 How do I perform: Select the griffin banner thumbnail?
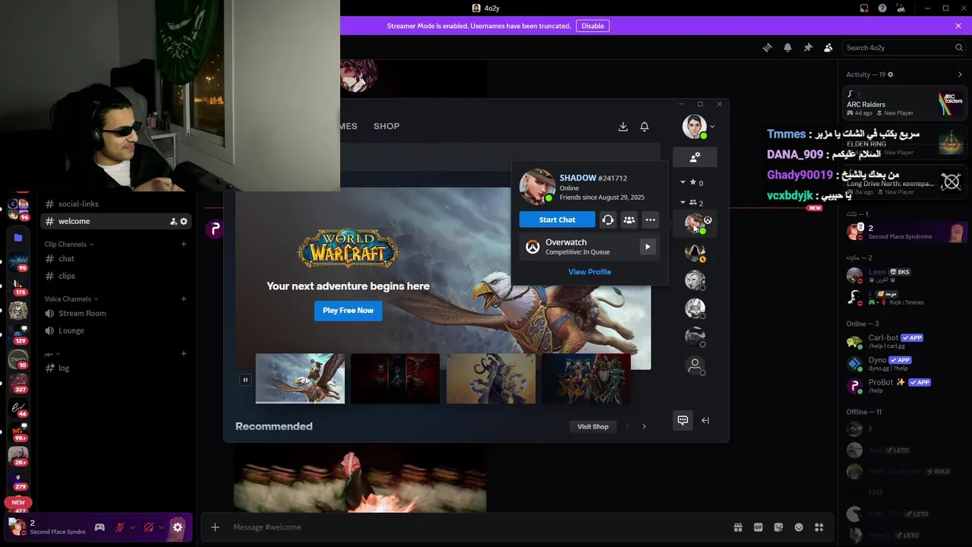point(300,378)
